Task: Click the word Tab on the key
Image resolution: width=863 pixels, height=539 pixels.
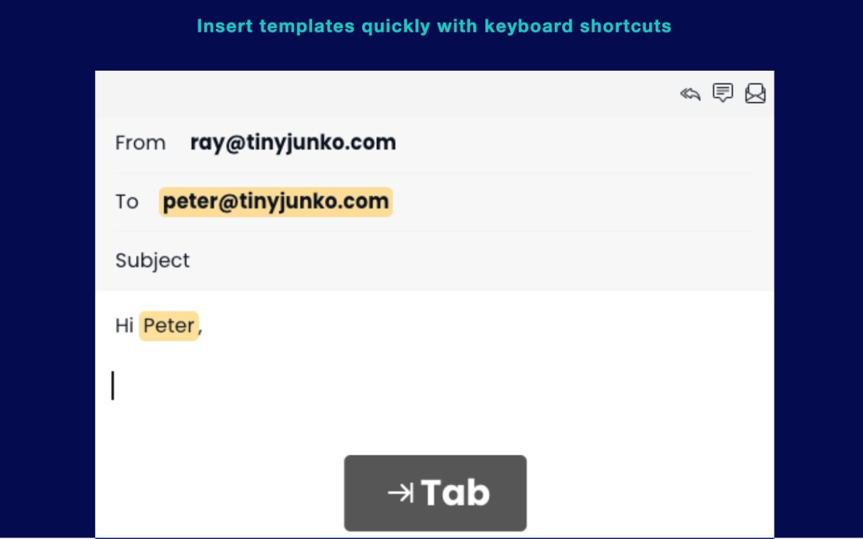Action: (456, 493)
